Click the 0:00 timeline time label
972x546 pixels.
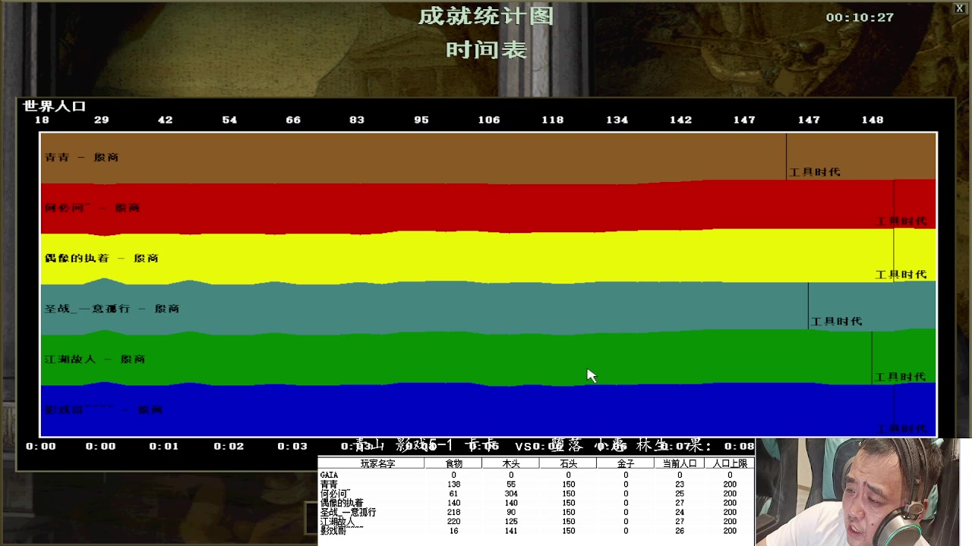(40, 446)
